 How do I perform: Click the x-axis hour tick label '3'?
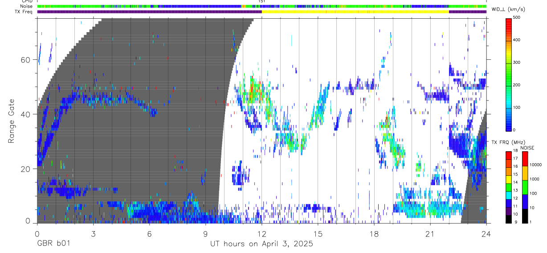[93, 234]
